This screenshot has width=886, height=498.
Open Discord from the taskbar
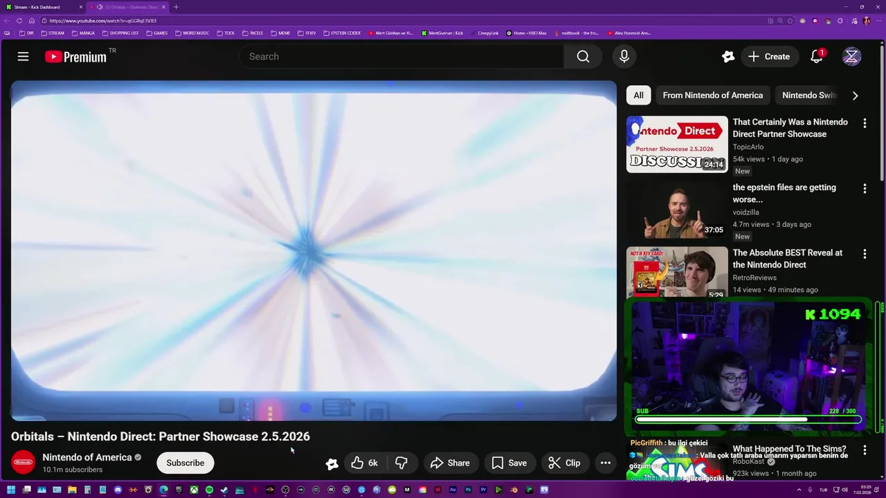coord(118,490)
